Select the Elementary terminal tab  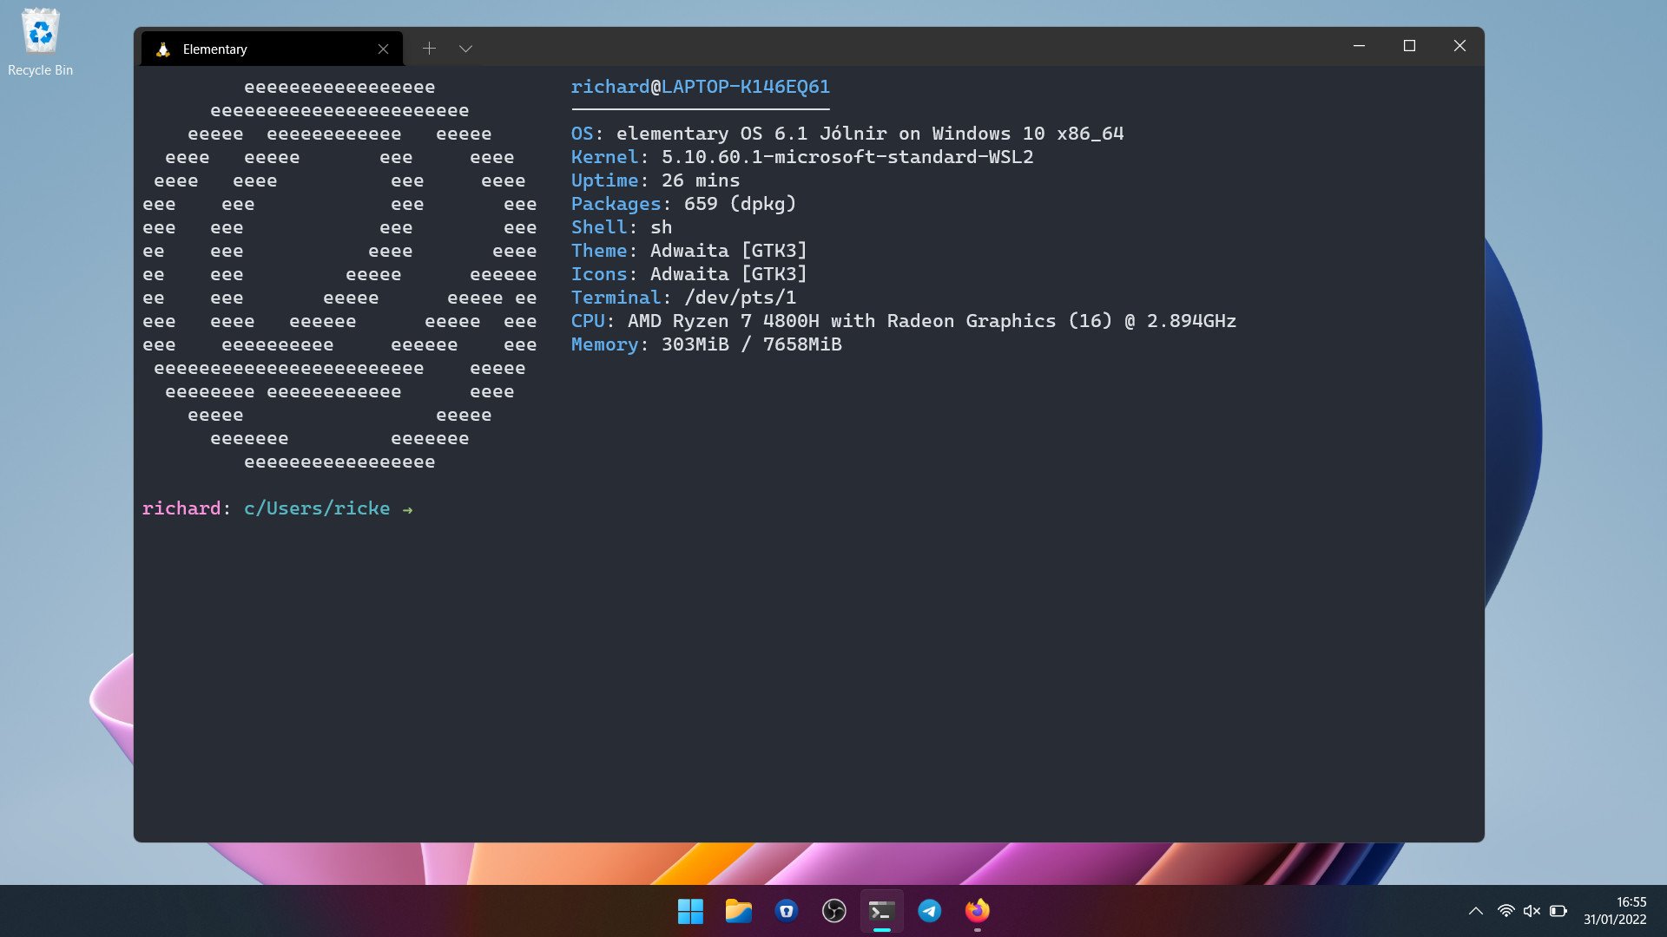click(x=272, y=49)
